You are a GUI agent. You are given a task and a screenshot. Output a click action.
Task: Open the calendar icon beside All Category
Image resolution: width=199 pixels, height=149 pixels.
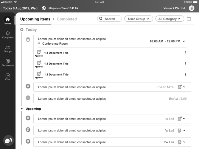[x=189, y=19]
